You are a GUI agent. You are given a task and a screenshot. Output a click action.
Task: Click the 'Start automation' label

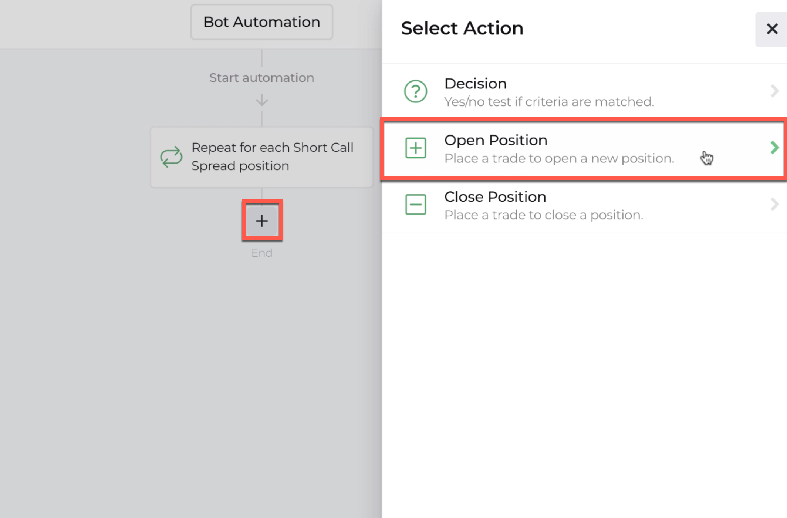click(262, 78)
